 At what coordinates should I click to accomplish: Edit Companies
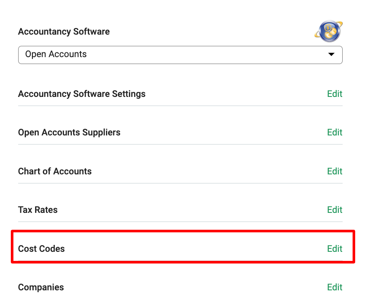[334, 287]
